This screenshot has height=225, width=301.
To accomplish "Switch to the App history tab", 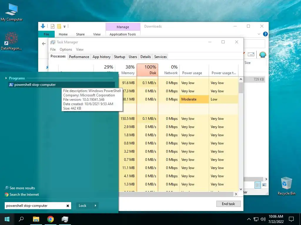I will click(101, 57).
